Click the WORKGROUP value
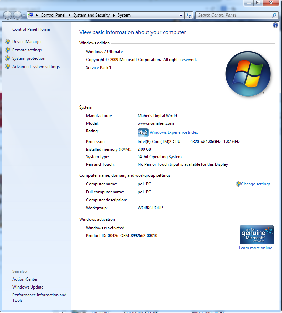Screen dimensions: 282x313 tap(150, 208)
